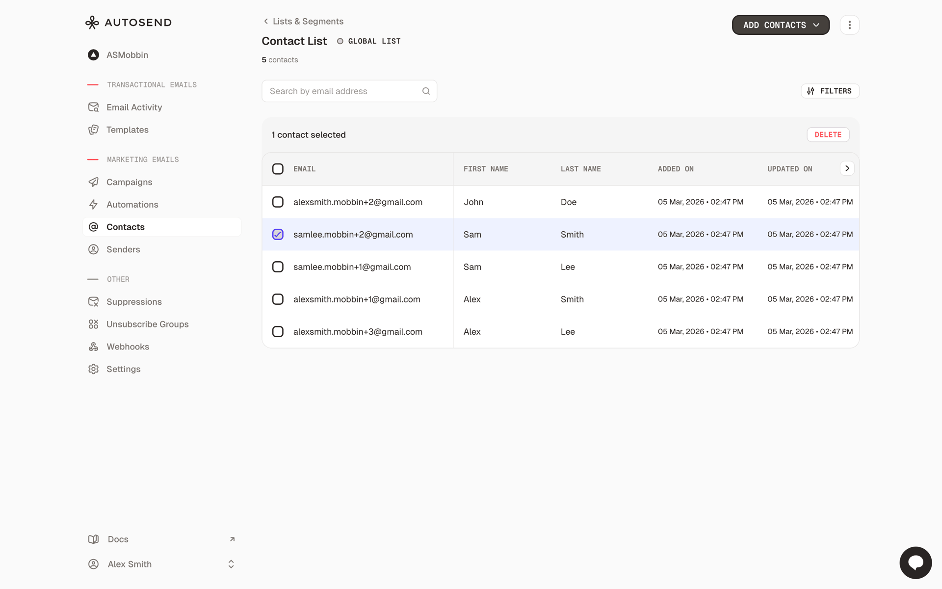Click the Automations lightning bolt icon
942x589 pixels.
coord(93,205)
